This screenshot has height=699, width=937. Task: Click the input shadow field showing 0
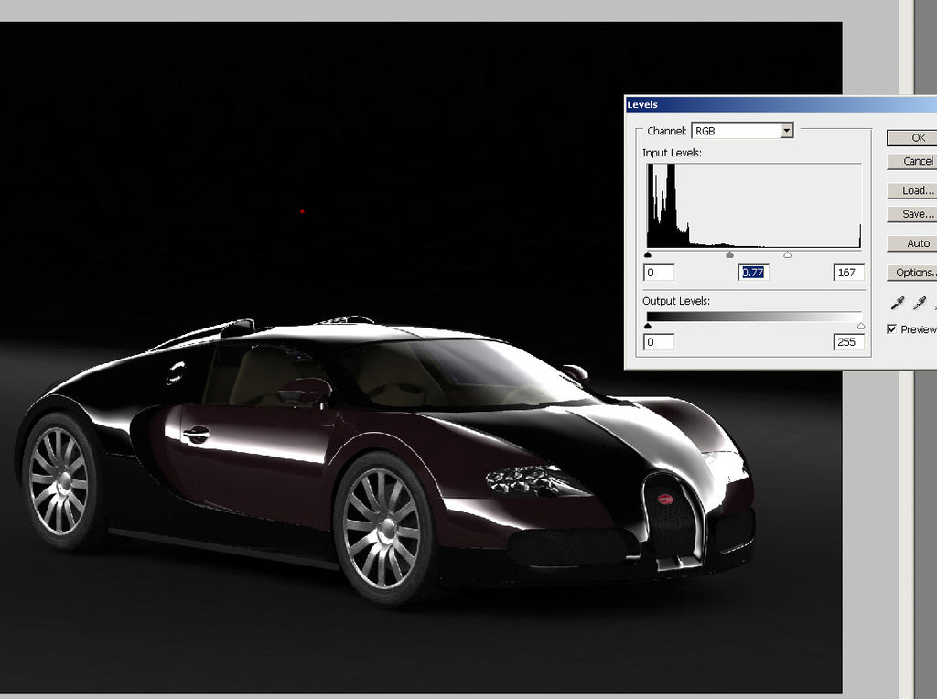point(659,272)
